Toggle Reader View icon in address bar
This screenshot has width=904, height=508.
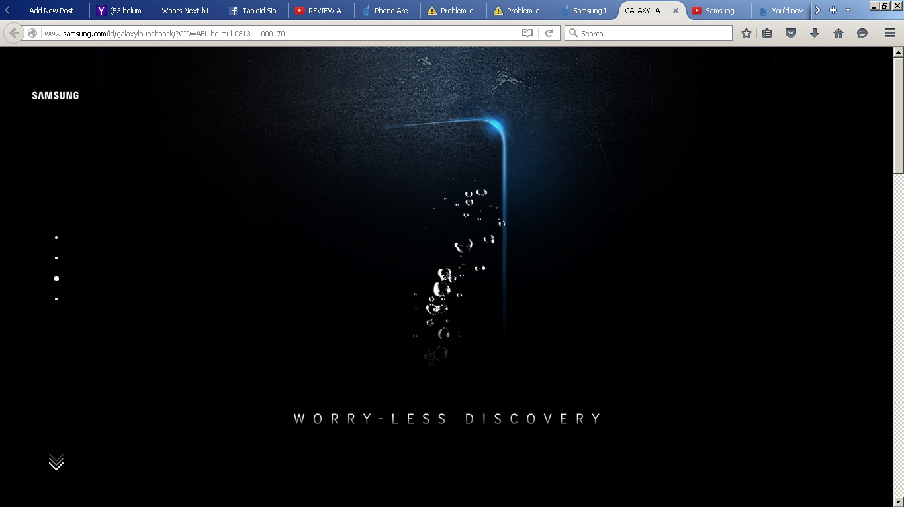point(527,33)
